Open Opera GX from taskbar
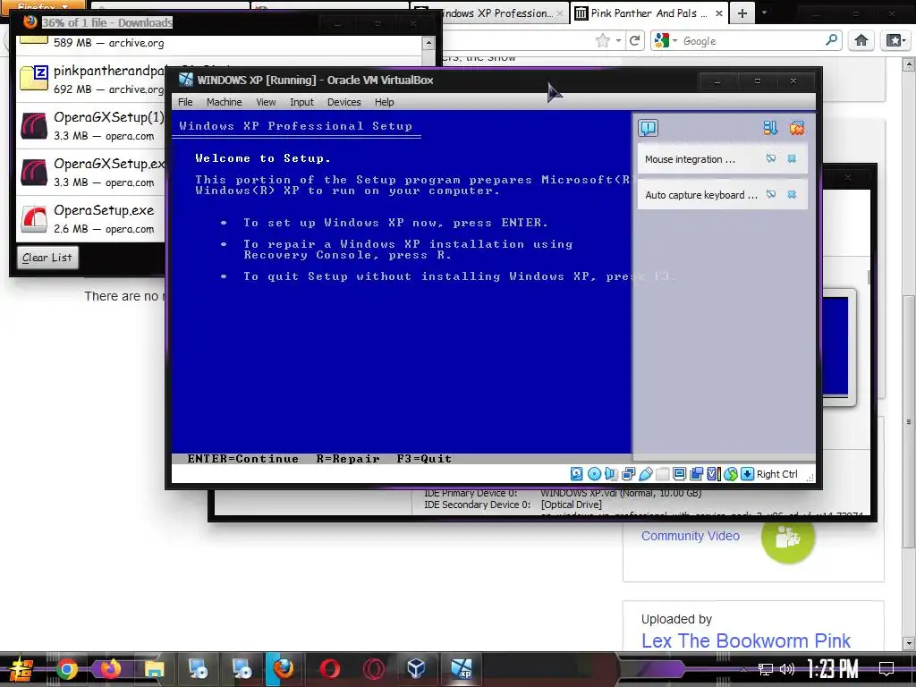 [373, 669]
